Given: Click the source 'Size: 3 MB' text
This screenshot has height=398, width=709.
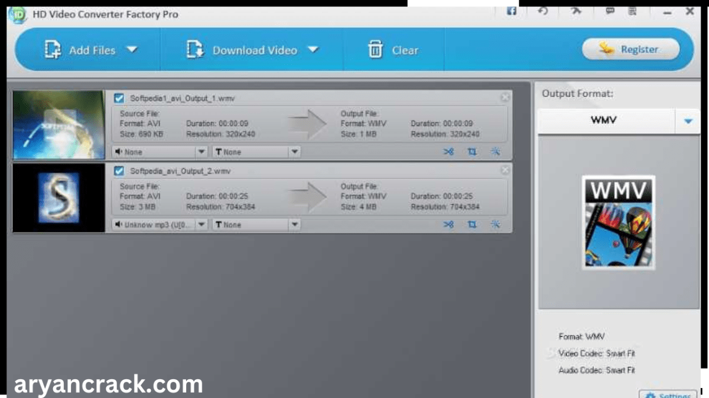Looking at the screenshot, I should (x=138, y=207).
